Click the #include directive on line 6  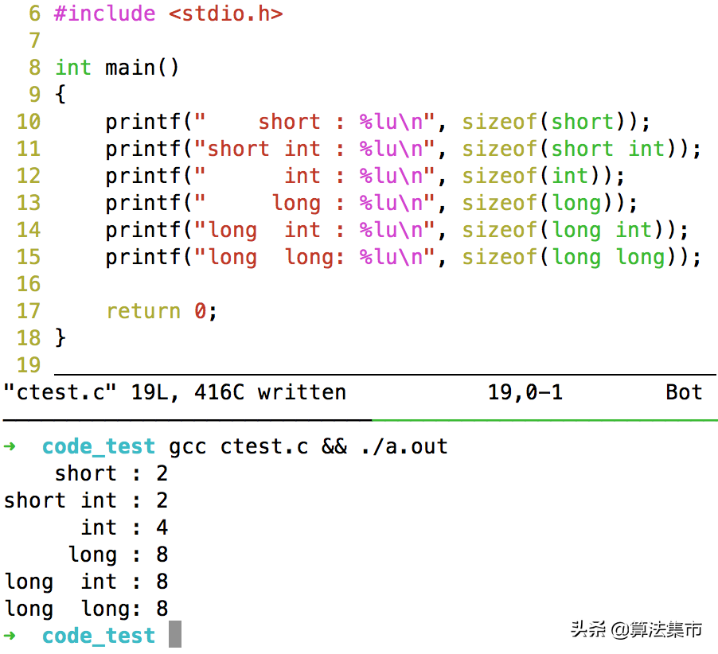tap(104, 14)
